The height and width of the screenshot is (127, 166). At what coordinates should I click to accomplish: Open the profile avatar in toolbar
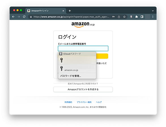(x=148, y=17)
